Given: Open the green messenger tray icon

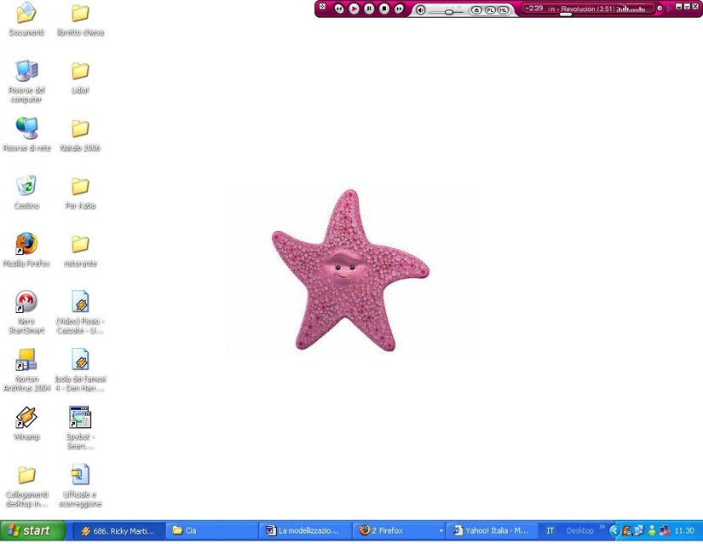Looking at the screenshot, I should click(652, 531).
